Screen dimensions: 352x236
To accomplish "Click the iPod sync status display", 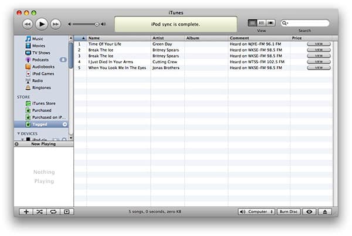I will point(175,24).
